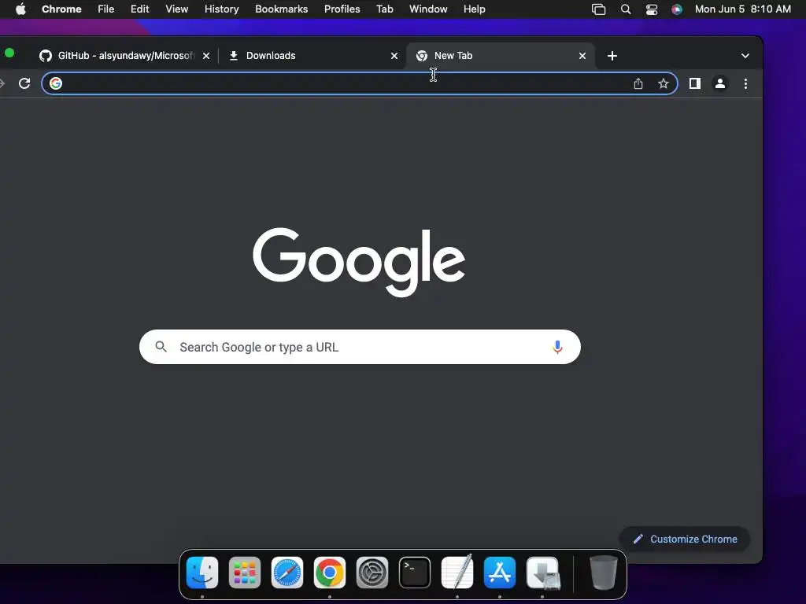The height and width of the screenshot is (604, 806).
Task: Open the Profiles menu
Action: (x=342, y=9)
